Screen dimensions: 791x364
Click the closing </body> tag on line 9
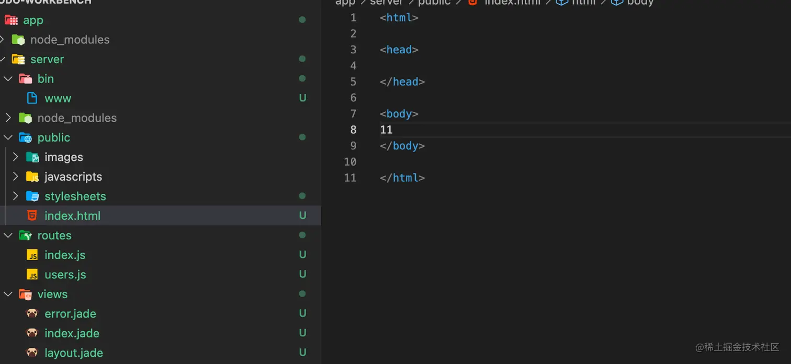[402, 146]
